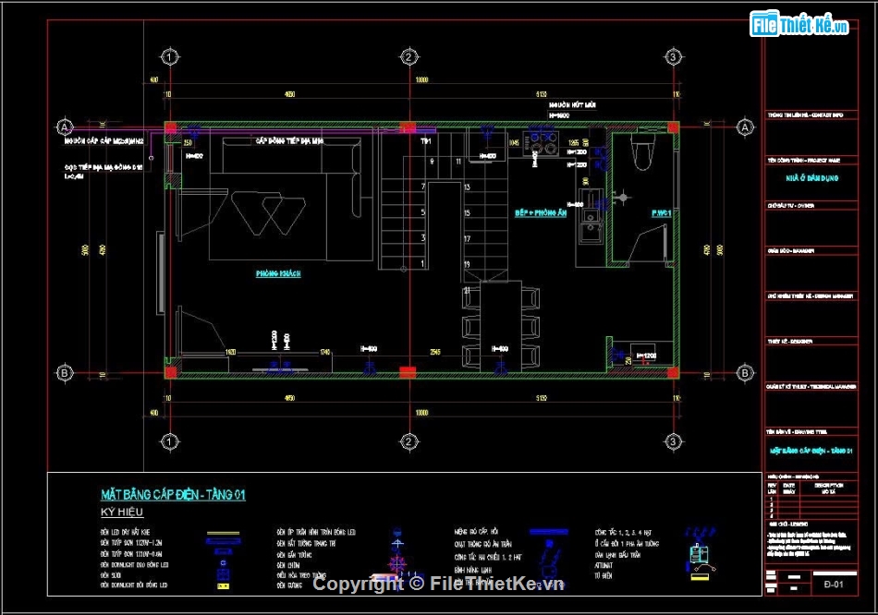The image size is (878, 615).
Task: Click the KÝ HIỆU legend heading
Action: point(121,512)
